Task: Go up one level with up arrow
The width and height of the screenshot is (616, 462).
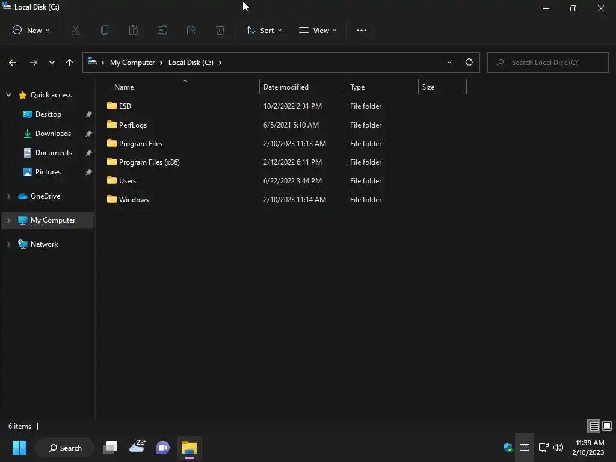Action: (x=70, y=63)
